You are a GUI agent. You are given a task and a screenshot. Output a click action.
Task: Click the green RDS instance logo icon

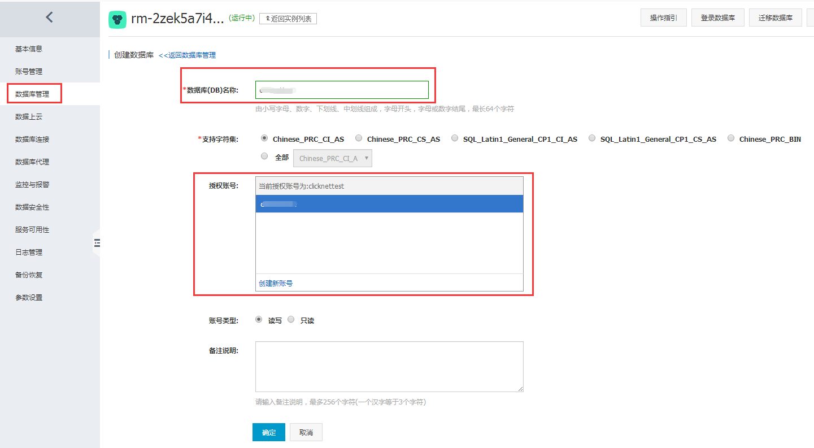point(117,19)
